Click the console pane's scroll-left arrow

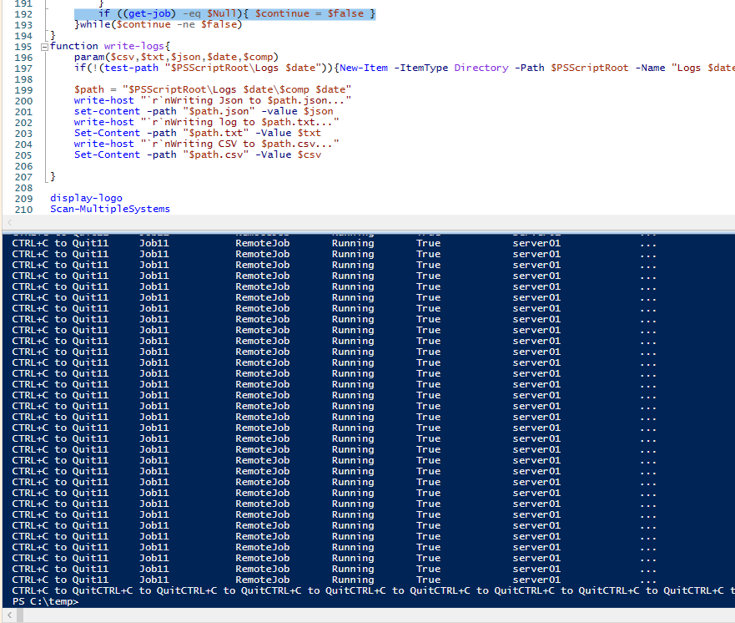9,615
